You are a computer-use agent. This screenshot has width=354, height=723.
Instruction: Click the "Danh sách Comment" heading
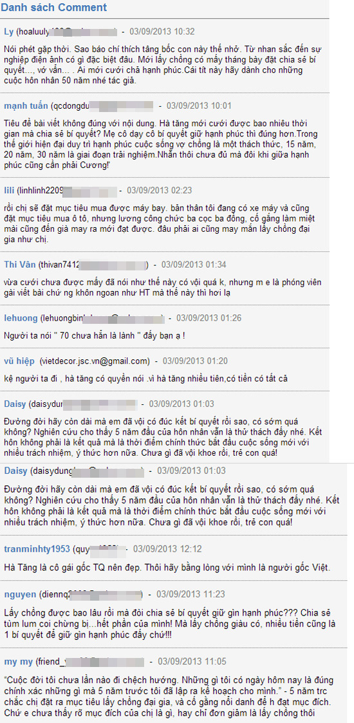53,7
